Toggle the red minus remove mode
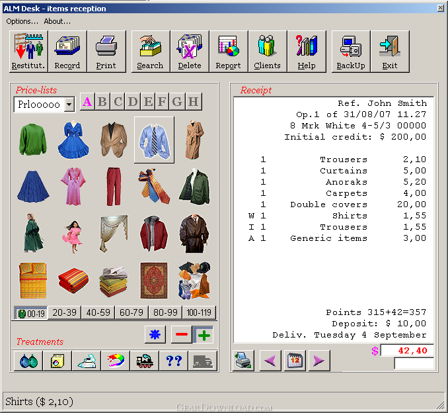The height and width of the screenshot is (413, 448). (x=182, y=335)
